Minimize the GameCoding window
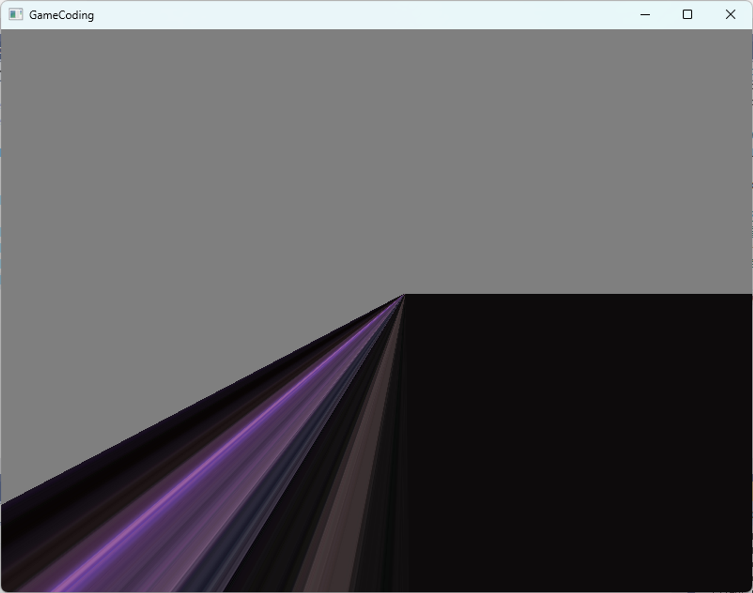Image resolution: width=753 pixels, height=593 pixels. pyautogui.click(x=645, y=15)
